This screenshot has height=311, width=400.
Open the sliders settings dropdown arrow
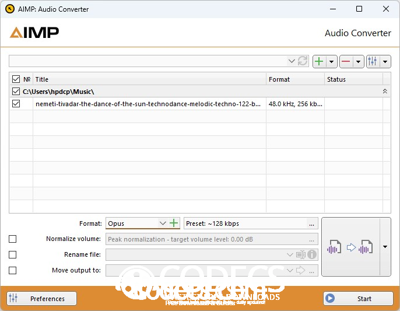385,61
